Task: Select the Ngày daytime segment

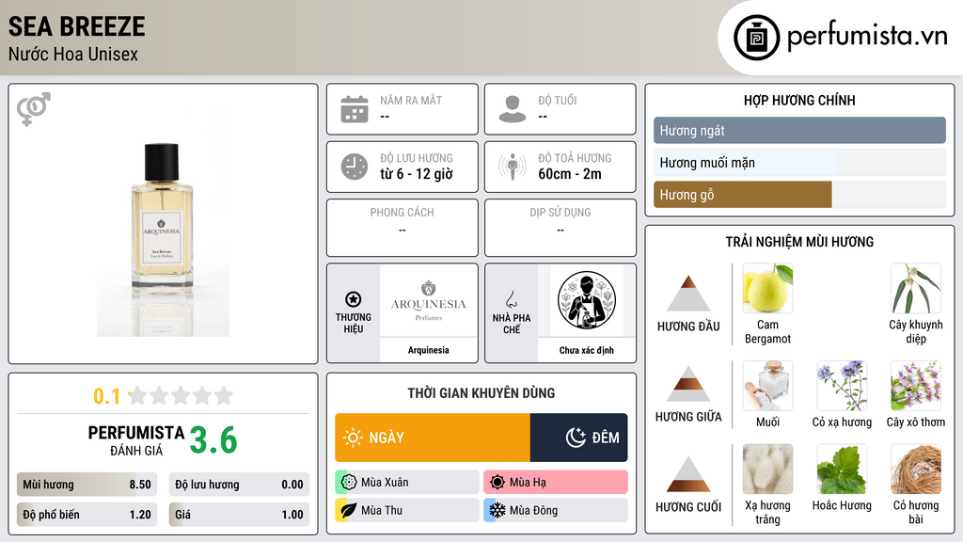Action: pyautogui.click(x=433, y=438)
